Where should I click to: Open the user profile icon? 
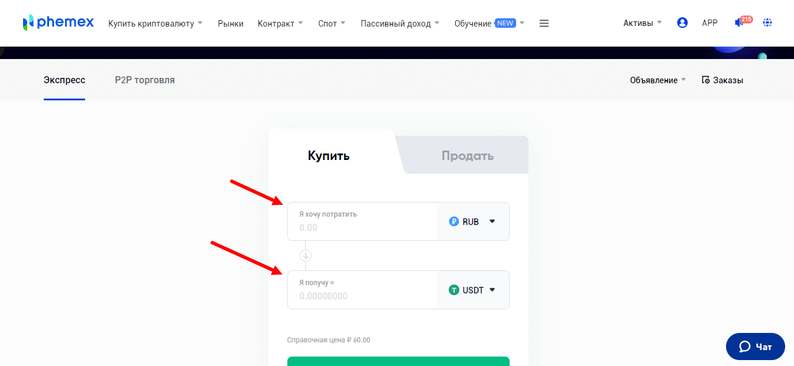[x=682, y=23]
